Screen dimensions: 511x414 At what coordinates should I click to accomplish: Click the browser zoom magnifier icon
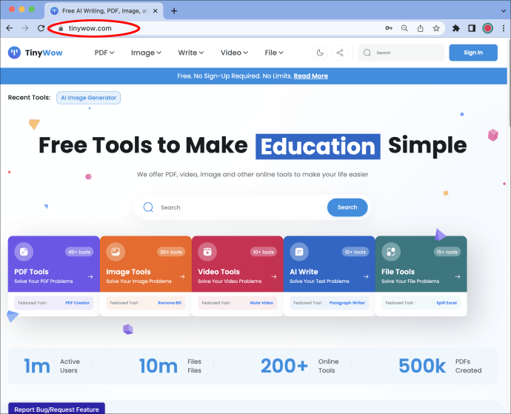tap(404, 28)
